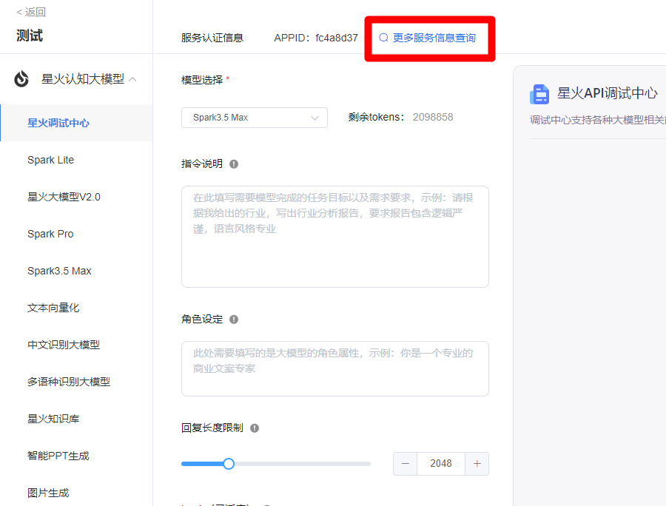This screenshot has height=506, width=666.
Task: Click the info icon next to 回复长度限制
Action: (x=255, y=428)
